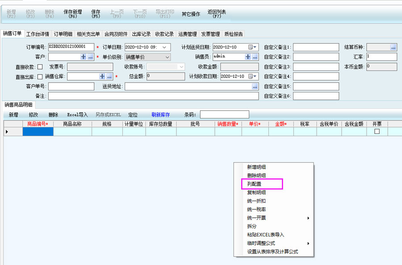Click the plus icon next to 销售员

[248, 57]
